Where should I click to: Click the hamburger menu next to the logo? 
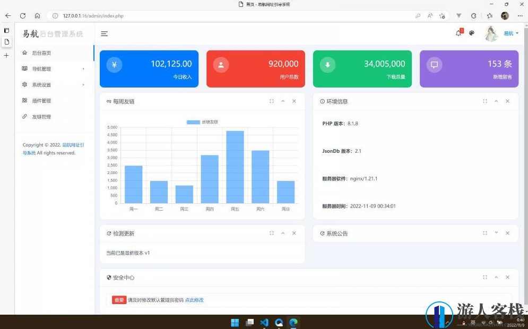point(104,33)
